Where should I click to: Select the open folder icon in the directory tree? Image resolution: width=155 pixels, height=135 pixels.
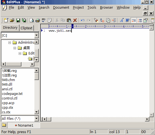click(30, 59)
